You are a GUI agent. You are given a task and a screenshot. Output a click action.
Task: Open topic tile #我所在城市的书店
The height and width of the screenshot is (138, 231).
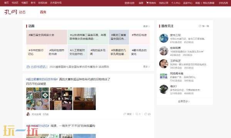pos(57,52)
